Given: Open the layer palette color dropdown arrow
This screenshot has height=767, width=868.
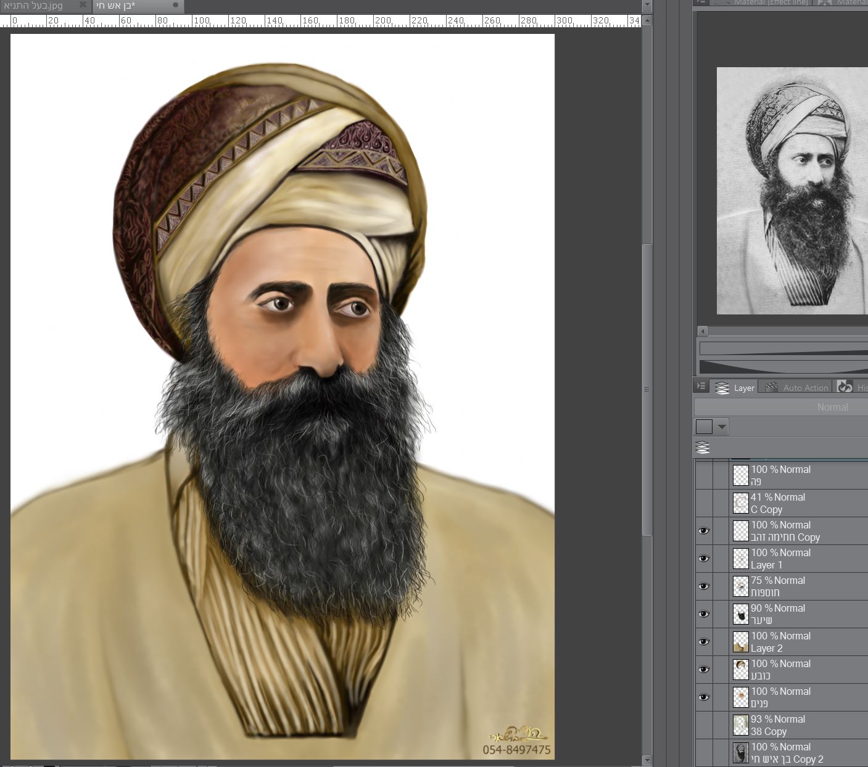Looking at the screenshot, I should (x=722, y=427).
